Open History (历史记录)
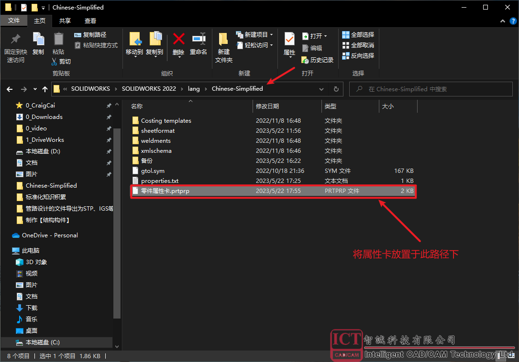Screen dimensions: 519x362 pos(318,60)
